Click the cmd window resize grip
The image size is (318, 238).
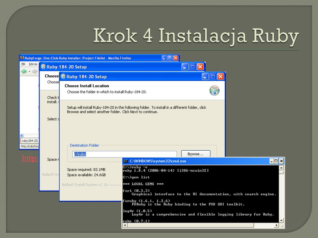tap(281, 226)
